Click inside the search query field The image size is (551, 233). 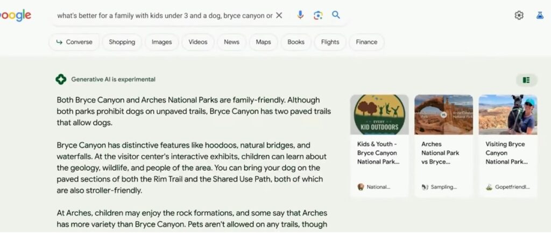coord(165,16)
